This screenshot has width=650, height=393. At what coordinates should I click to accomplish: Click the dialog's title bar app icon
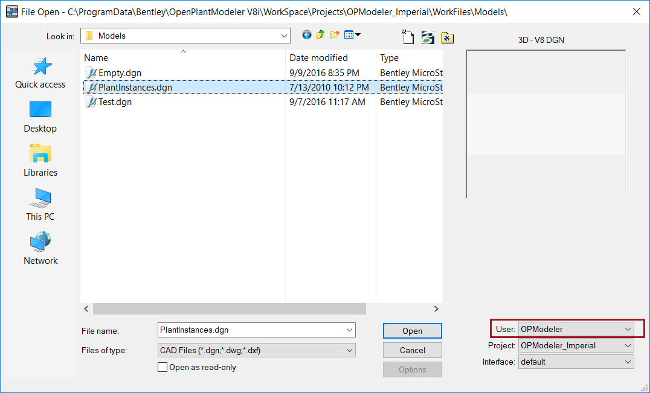(12, 11)
